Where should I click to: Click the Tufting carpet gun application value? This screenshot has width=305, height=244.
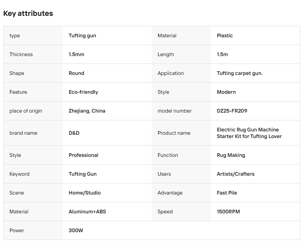point(239,73)
